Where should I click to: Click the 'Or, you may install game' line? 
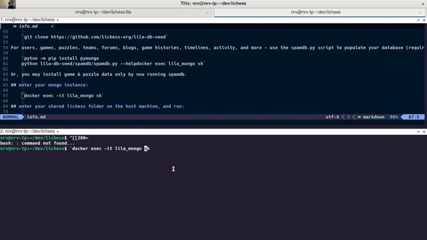[99, 74]
